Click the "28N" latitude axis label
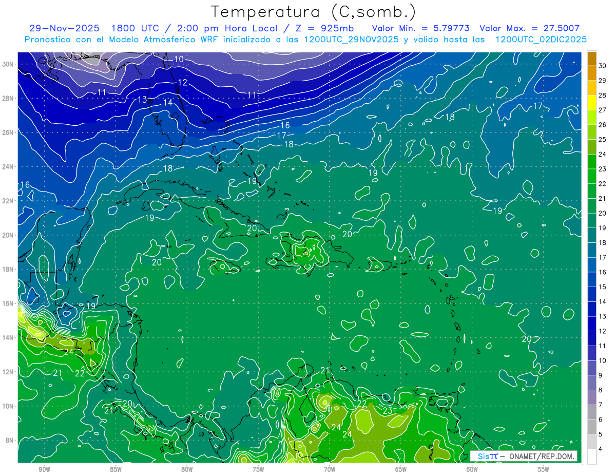616x476 pixels. click(x=9, y=98)
